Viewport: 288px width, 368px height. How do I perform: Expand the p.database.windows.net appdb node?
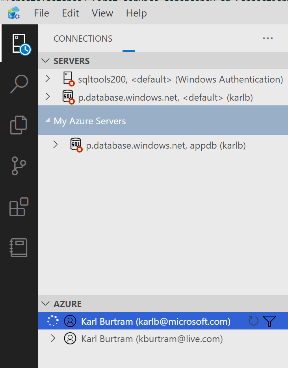[56, 145]
